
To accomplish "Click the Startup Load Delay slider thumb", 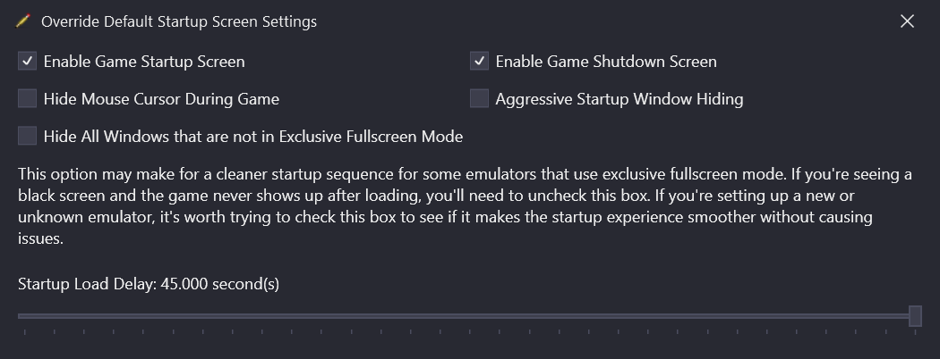I will 915,316.
